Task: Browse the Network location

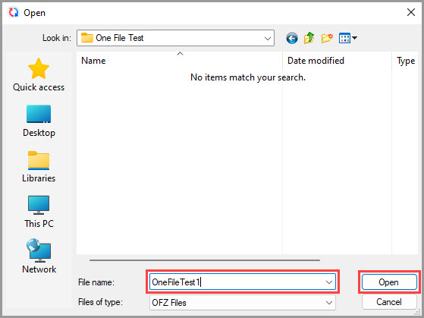Action: click(x=39, y=256)
